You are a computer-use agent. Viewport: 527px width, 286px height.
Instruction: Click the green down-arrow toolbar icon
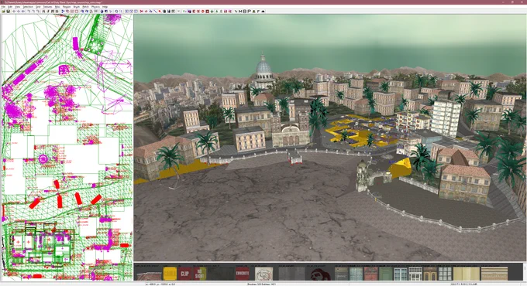pos(212,12)
